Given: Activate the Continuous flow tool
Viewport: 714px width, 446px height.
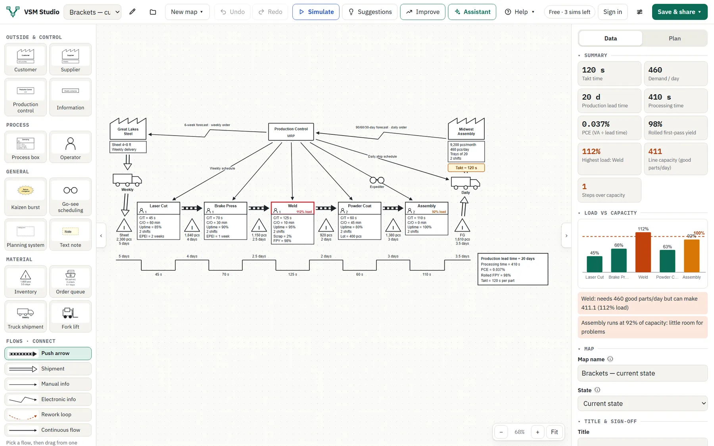Looking at the screenshot, I should tap(48, 430).
